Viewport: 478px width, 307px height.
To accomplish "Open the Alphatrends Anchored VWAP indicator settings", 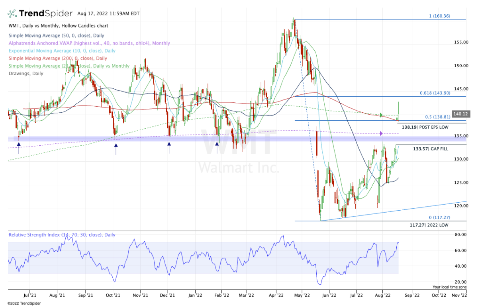I will (89, 43).
